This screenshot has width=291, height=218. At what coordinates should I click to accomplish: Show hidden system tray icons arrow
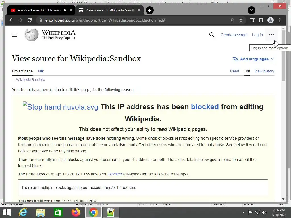point(244,213)
